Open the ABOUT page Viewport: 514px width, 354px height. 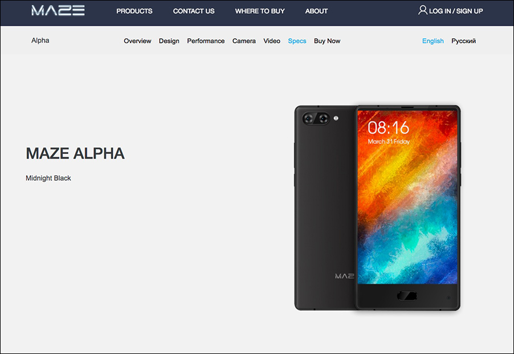point(316,11)
